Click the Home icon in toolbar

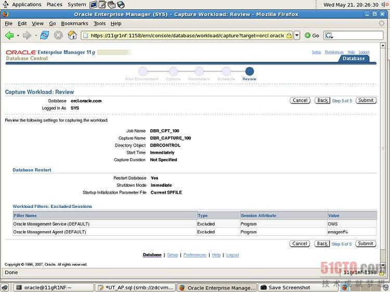pyautogui.click(x=72, y=35)
